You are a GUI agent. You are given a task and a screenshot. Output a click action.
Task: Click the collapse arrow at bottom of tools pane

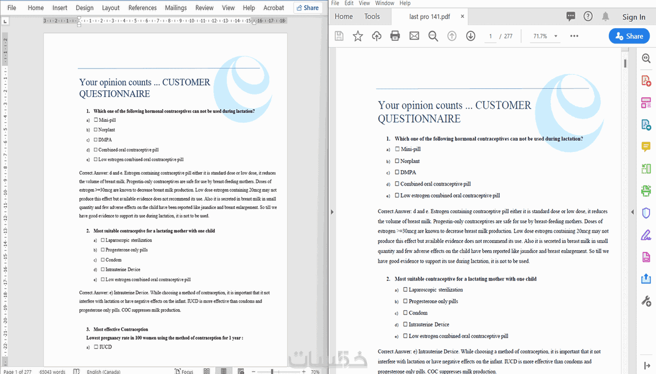[x=647, y=365]
